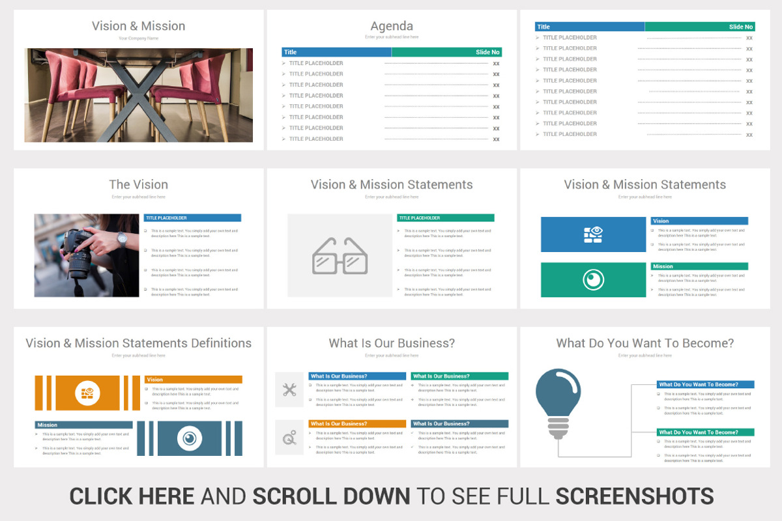The width and height of the screenshot is (782, 521).
Task: Click the blue TITLE PLACEHOLDER bar on The Vision slide
Action: pos(192,218)
